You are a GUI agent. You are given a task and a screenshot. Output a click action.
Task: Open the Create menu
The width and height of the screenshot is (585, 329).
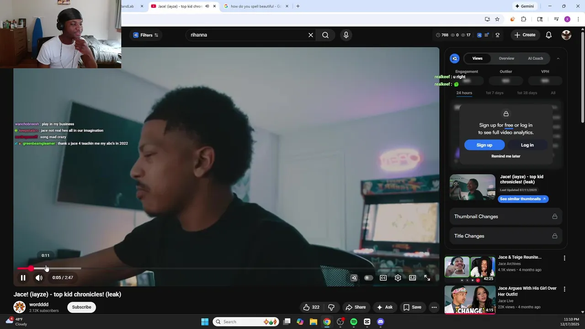525,35
